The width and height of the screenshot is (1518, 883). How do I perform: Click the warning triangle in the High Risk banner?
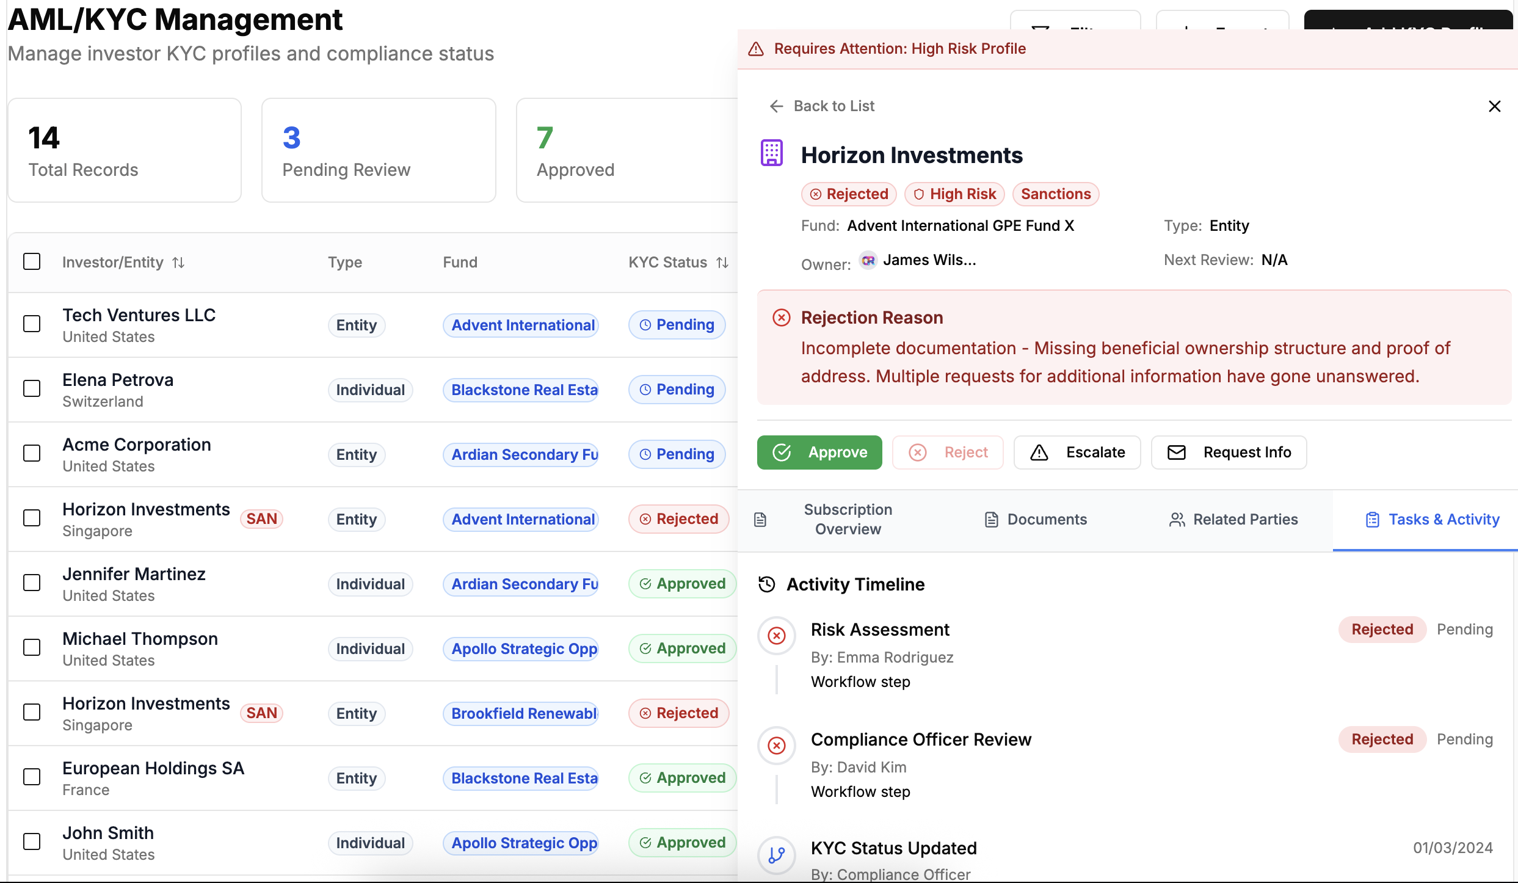[756, 49]
